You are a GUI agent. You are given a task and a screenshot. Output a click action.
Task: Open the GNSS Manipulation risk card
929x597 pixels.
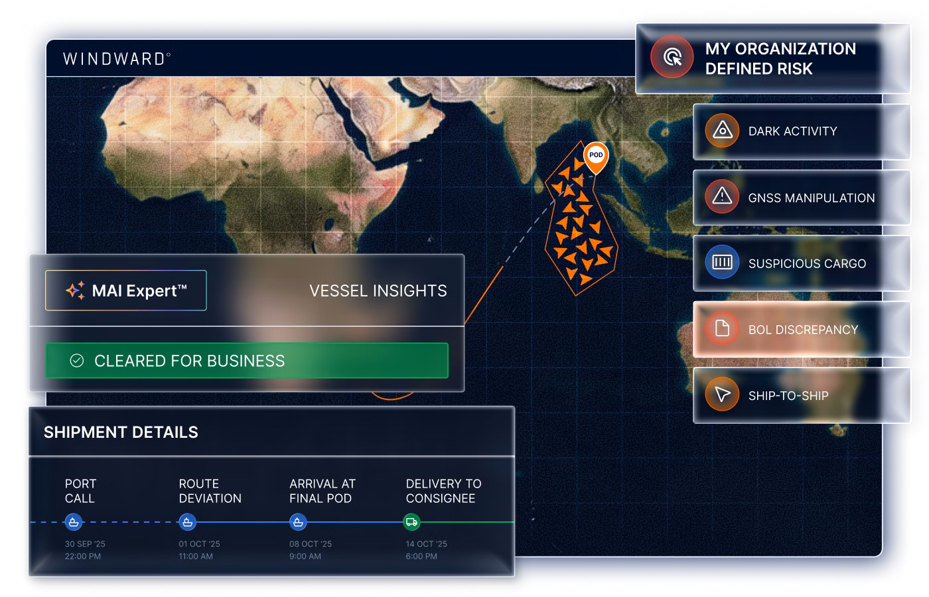pos(802,197)
